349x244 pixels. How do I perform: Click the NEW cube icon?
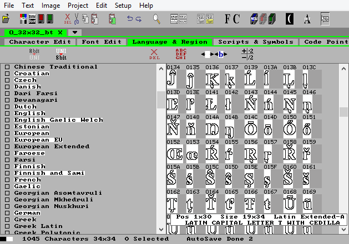[254, 19]
